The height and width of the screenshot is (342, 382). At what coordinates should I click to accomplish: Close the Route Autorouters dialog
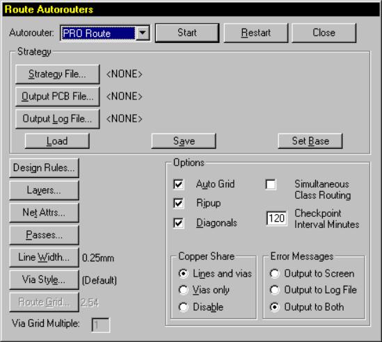(x=324, y=33)
